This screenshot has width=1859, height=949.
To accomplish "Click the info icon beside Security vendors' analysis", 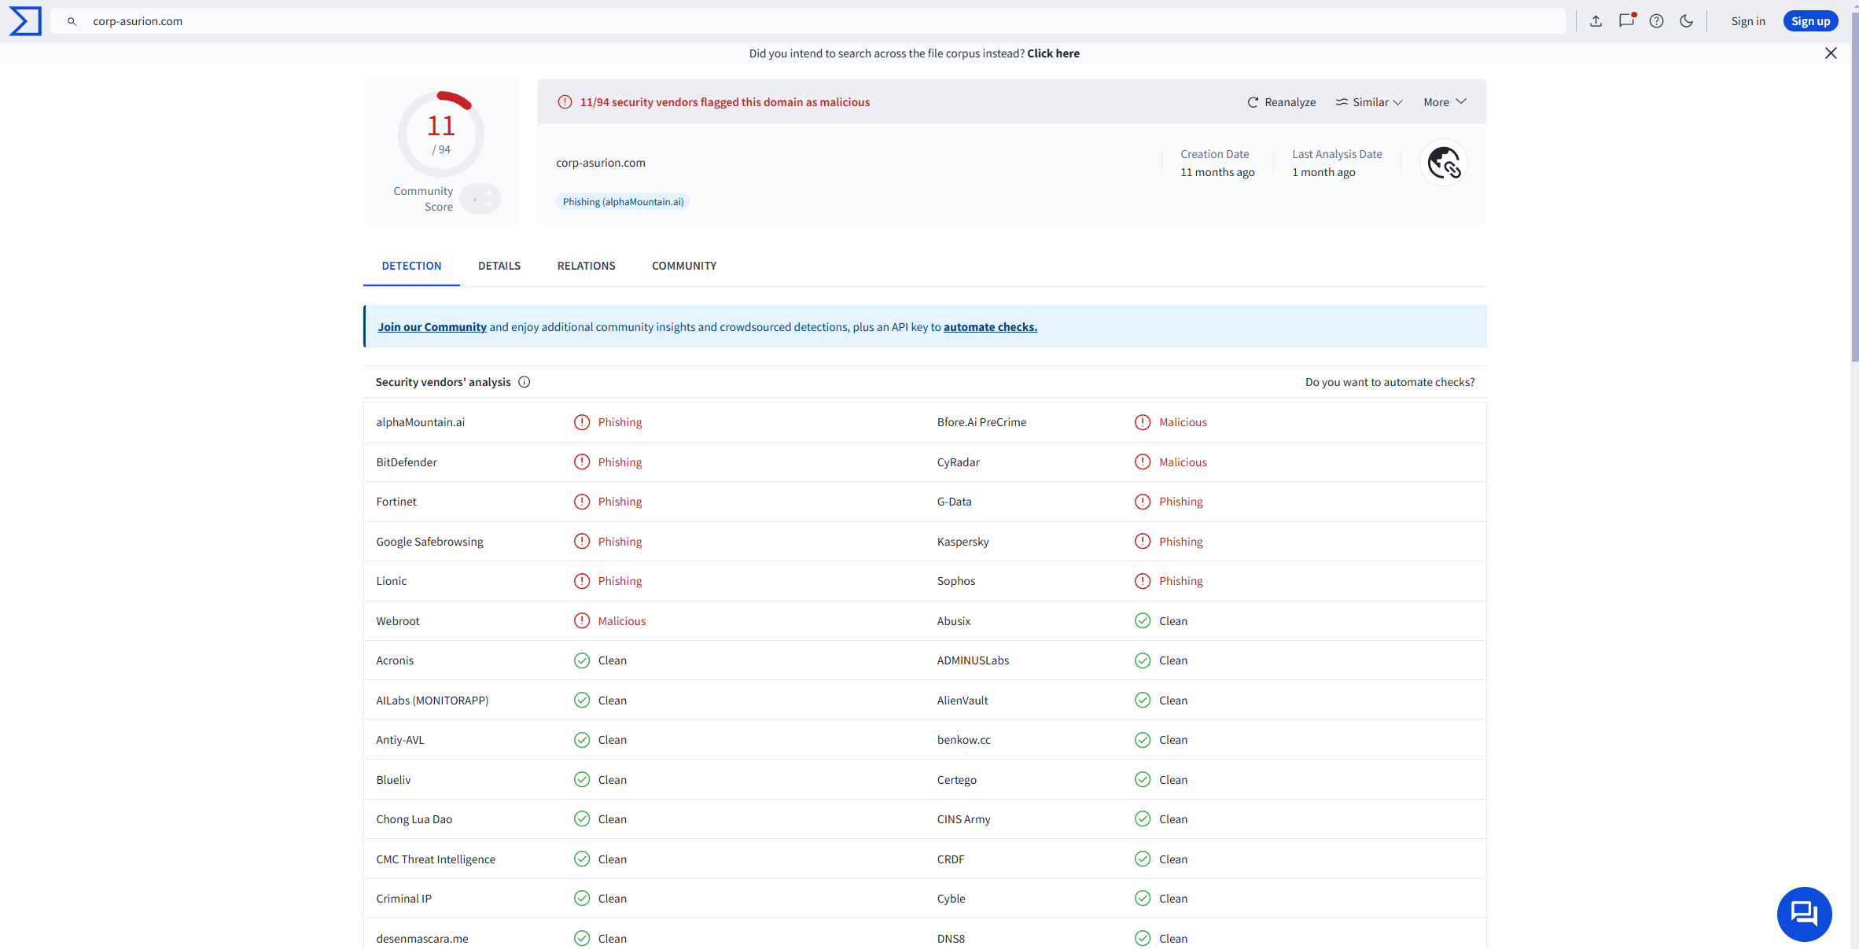I will [524, 382].
